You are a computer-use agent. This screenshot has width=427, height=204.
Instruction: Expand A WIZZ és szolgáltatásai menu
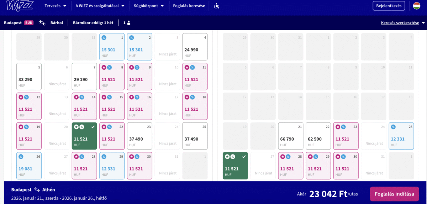(100, 6)
